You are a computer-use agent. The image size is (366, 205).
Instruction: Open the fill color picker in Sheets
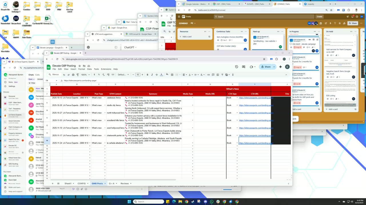pyautogui.click(x=167, y=75)
